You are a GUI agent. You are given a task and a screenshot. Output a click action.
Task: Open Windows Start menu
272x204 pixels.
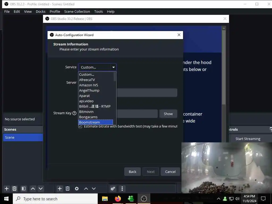click(6, 199)
